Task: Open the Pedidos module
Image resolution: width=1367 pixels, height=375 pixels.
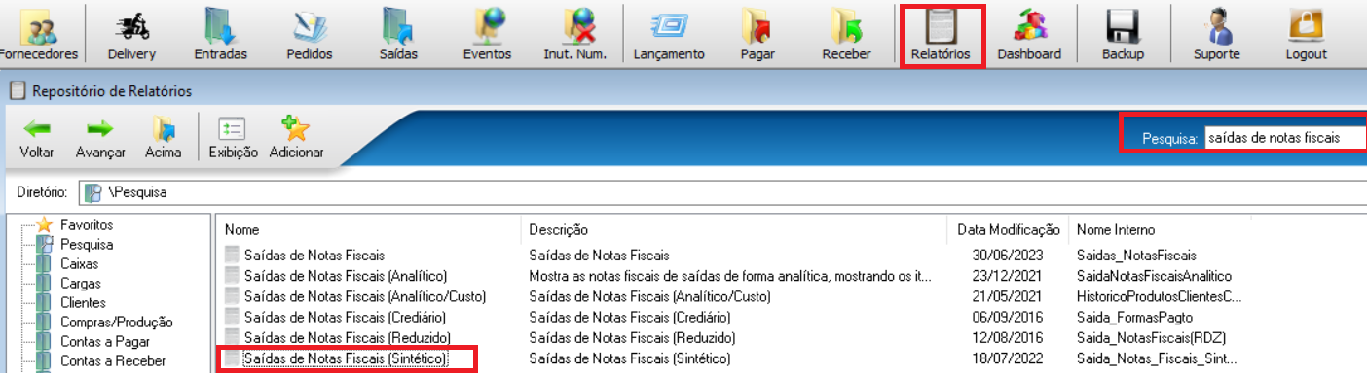Action: point(309,35)
